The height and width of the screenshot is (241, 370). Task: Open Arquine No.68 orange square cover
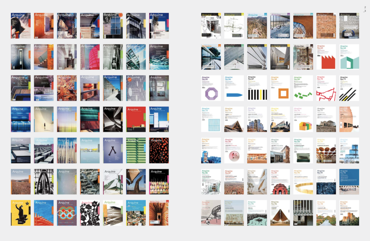(x=280, y=88)
